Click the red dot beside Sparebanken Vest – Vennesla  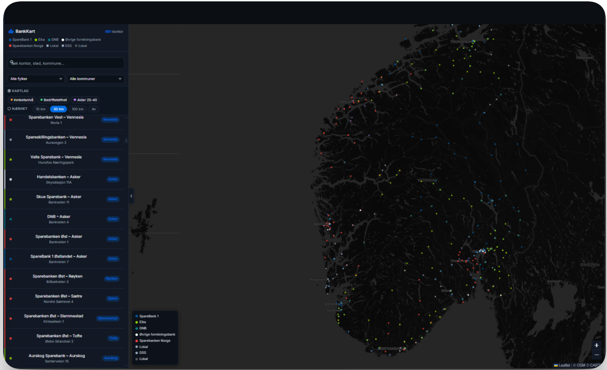pos(10,119)
